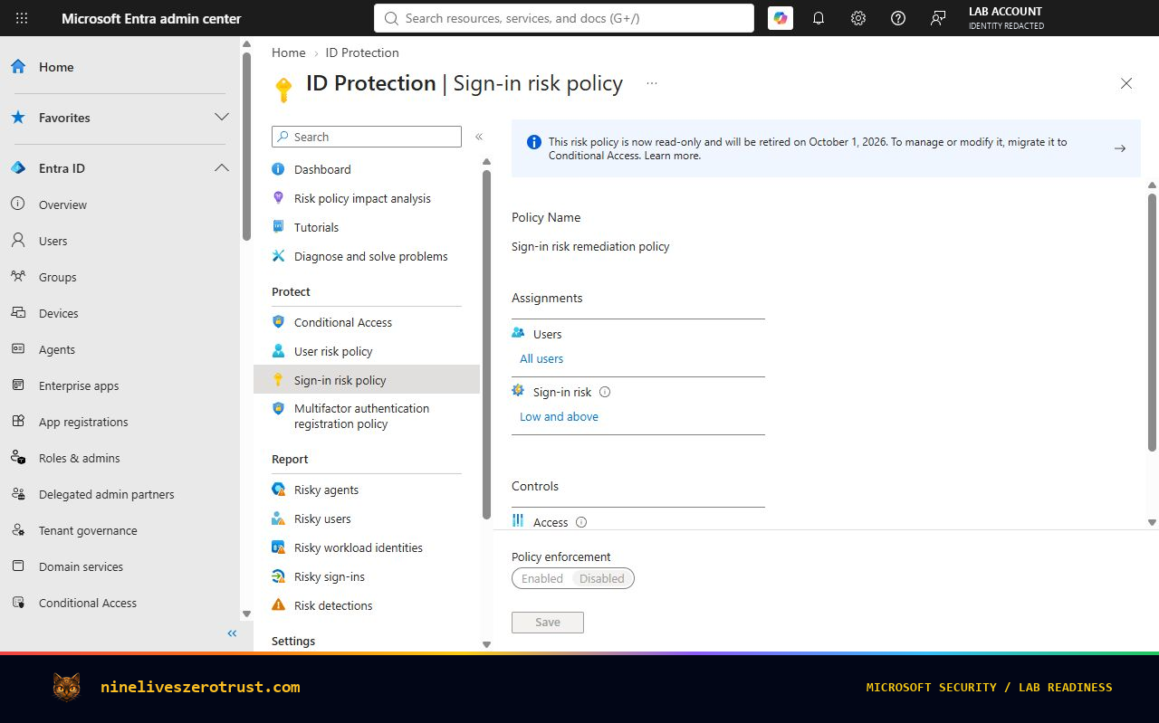Click ID Protection breadcrumb link
The image size is (1159, 723).
[362, 52]
